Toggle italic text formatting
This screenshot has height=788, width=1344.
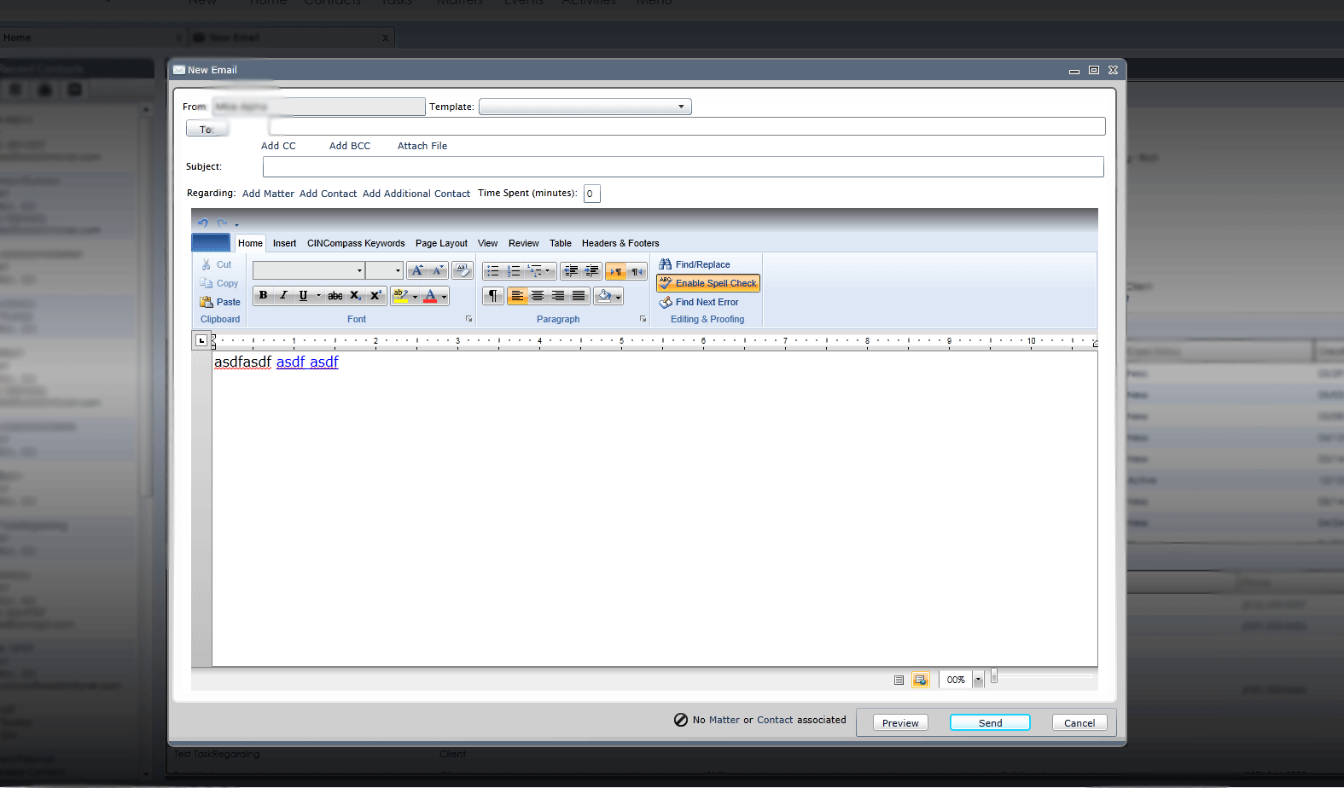tap(283, 296)
